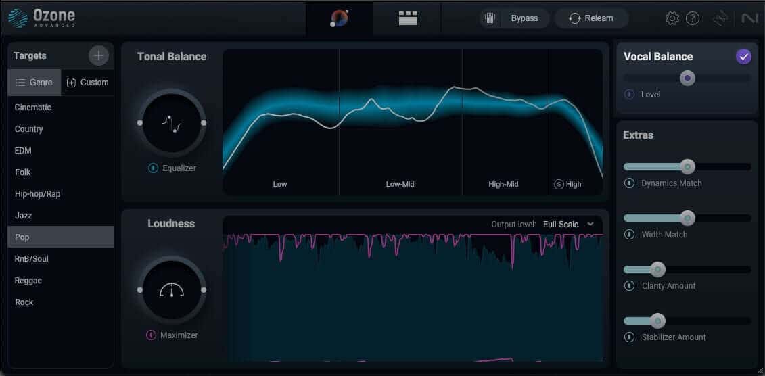This screenshot has width=765, height=376.
Task: Disable the Vocal Balance checkmark
Action: coord(743,57)
